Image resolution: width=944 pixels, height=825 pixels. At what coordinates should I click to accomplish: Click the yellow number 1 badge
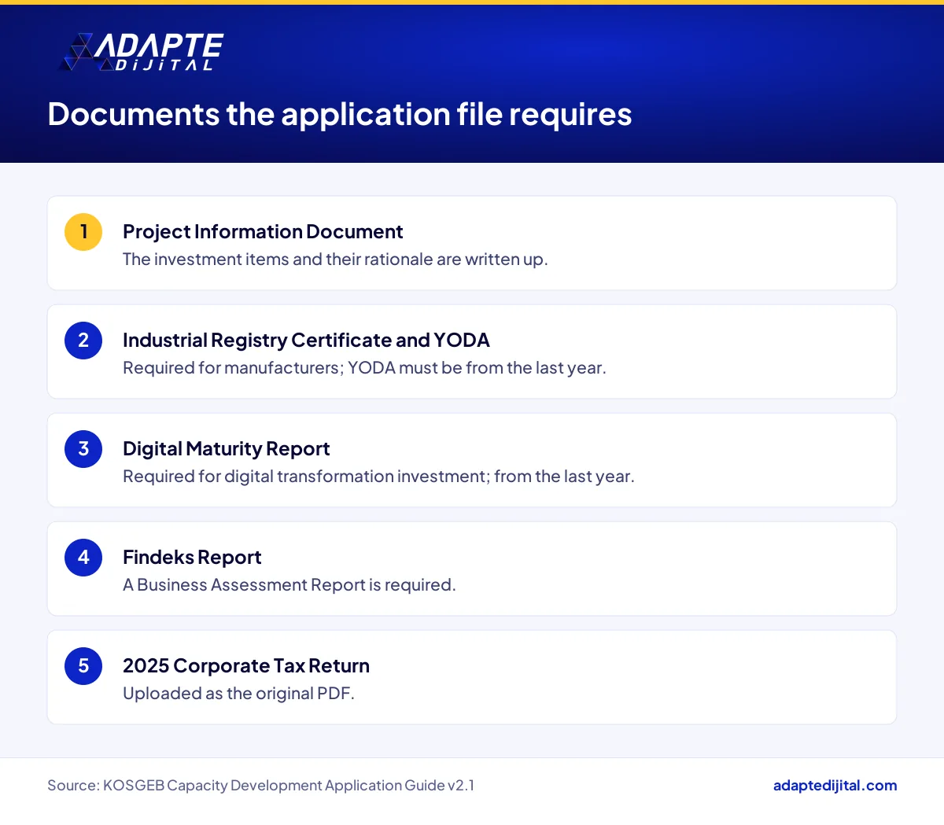tap(83, 232)
